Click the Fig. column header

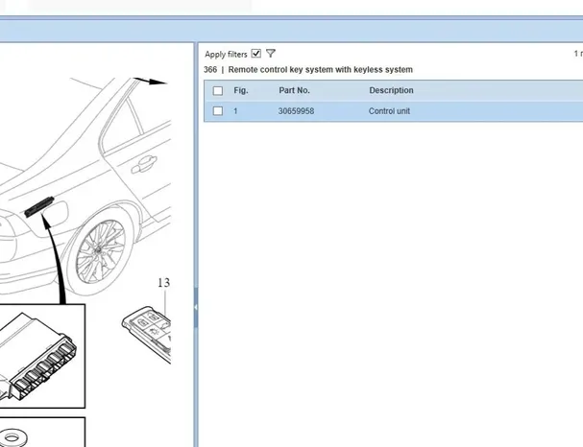pyautogui.click(x=241, y=91)
